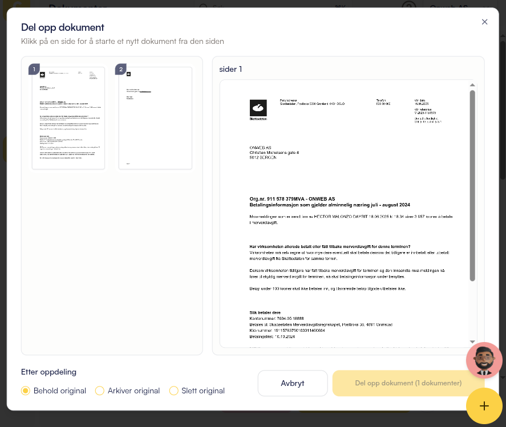Click page number badge 1
The width and height of the screenshot is (506, 427).
34,70
